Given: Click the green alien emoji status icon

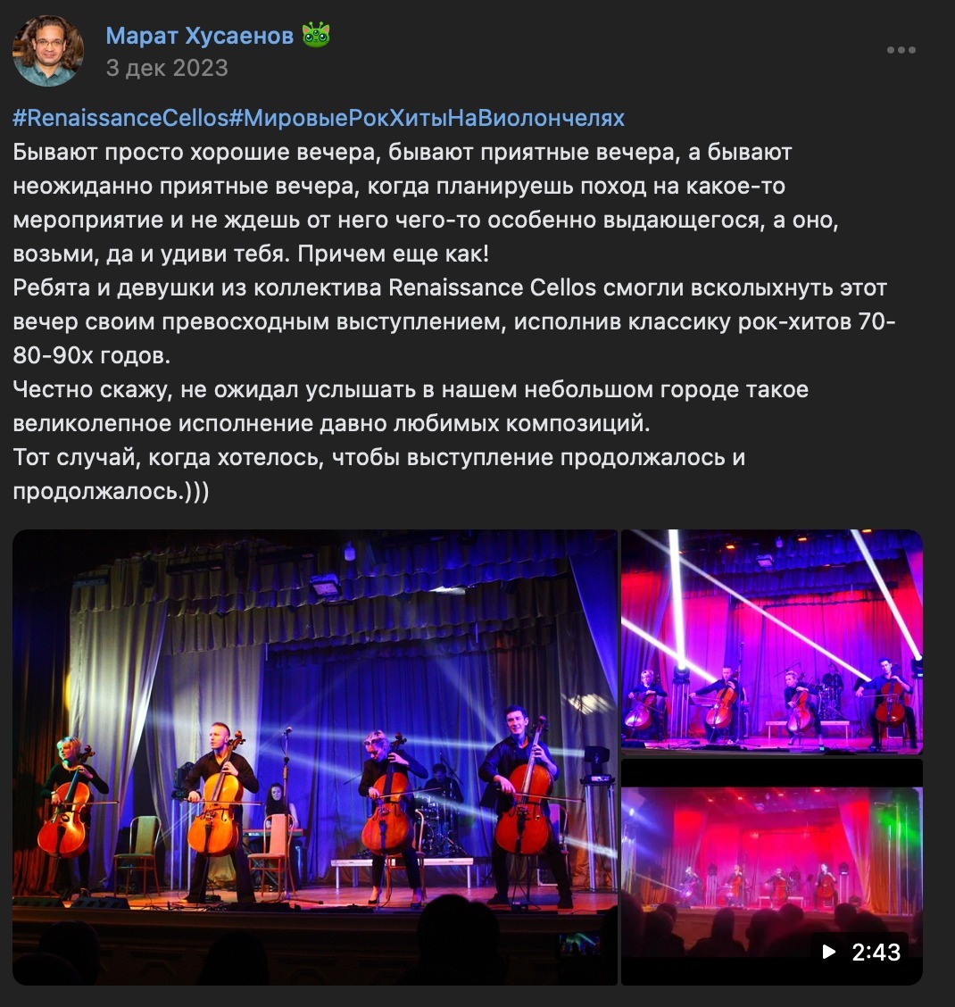Looking at the screenshot, I should point(316,35).
